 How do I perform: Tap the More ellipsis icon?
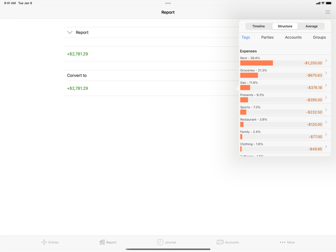tap(282, 242)
